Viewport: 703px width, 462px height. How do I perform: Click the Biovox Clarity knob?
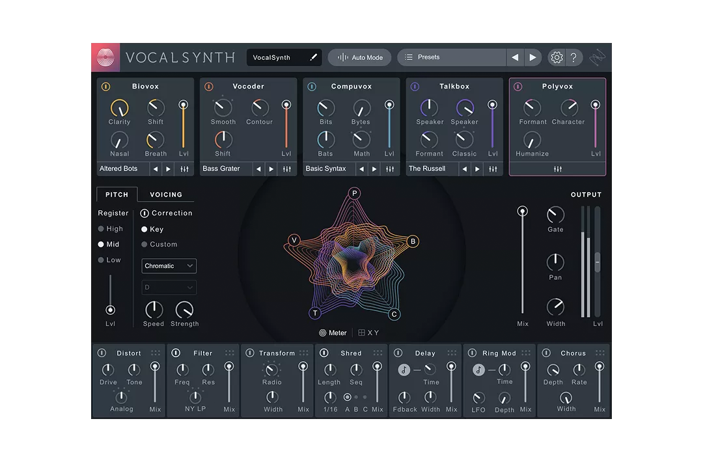(119, 108)
